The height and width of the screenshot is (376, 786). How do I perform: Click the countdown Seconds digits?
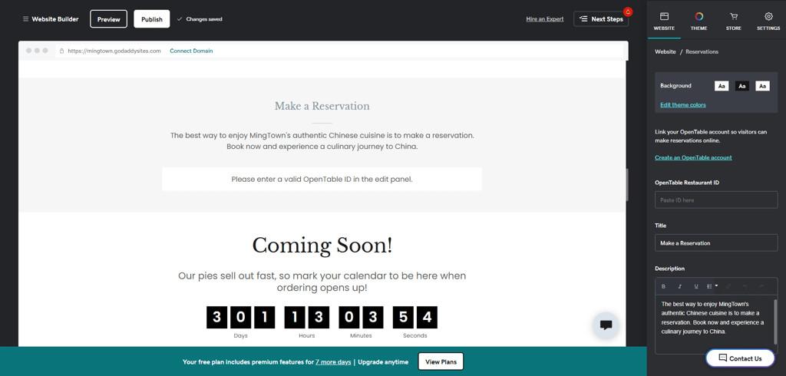pos(415,318)
